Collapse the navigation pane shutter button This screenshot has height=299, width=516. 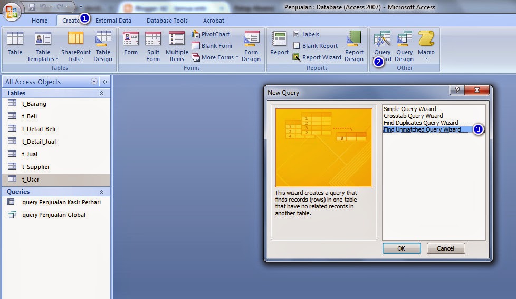(105, 82)
